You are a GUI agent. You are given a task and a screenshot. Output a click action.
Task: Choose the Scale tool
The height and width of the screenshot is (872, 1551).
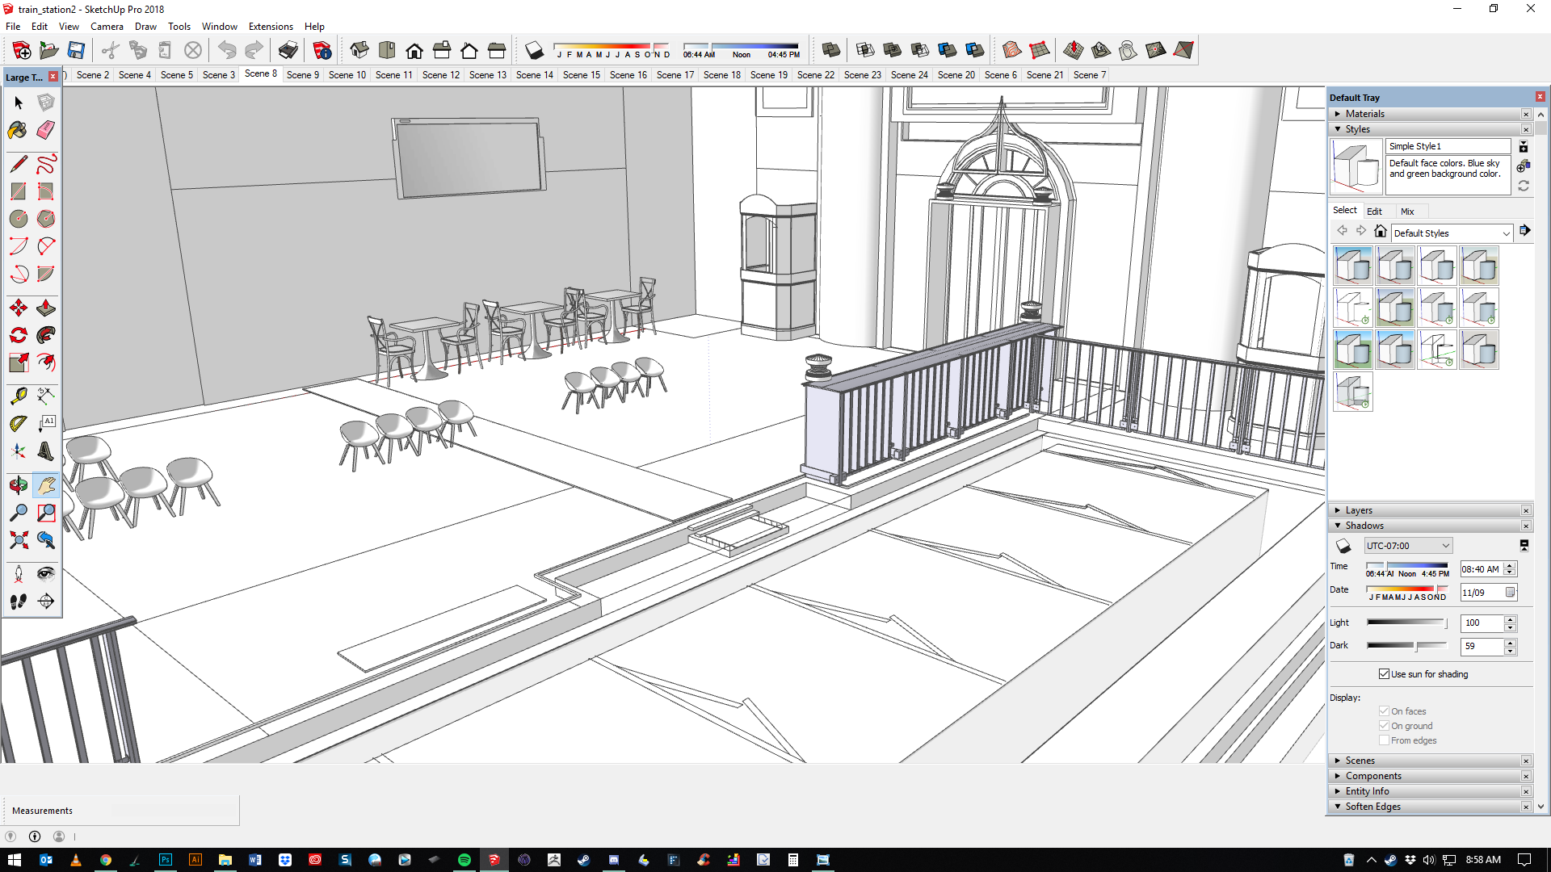19,363
